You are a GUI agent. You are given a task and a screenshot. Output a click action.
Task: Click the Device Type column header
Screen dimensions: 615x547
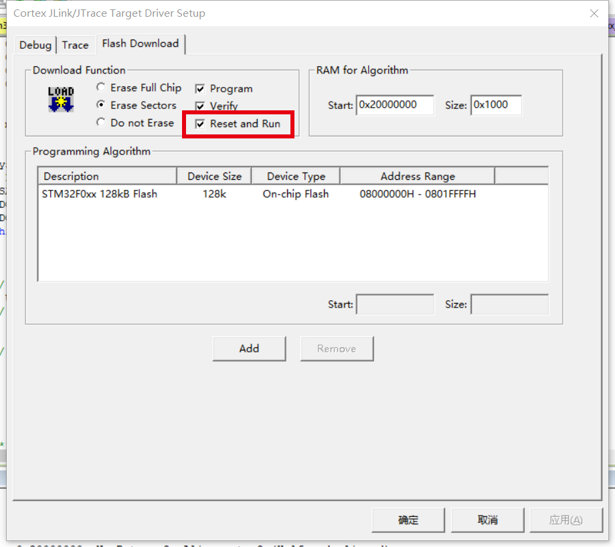(296, 177)
